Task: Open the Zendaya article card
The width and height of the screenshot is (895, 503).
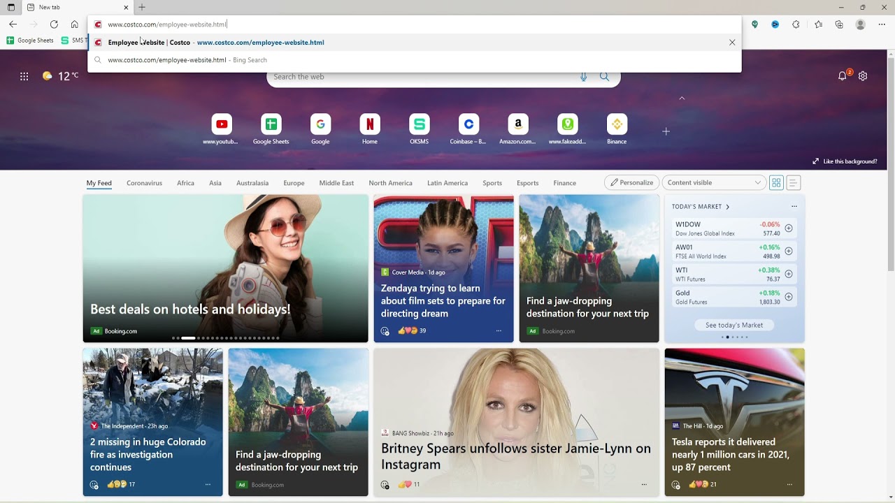Action: (443, 269)
